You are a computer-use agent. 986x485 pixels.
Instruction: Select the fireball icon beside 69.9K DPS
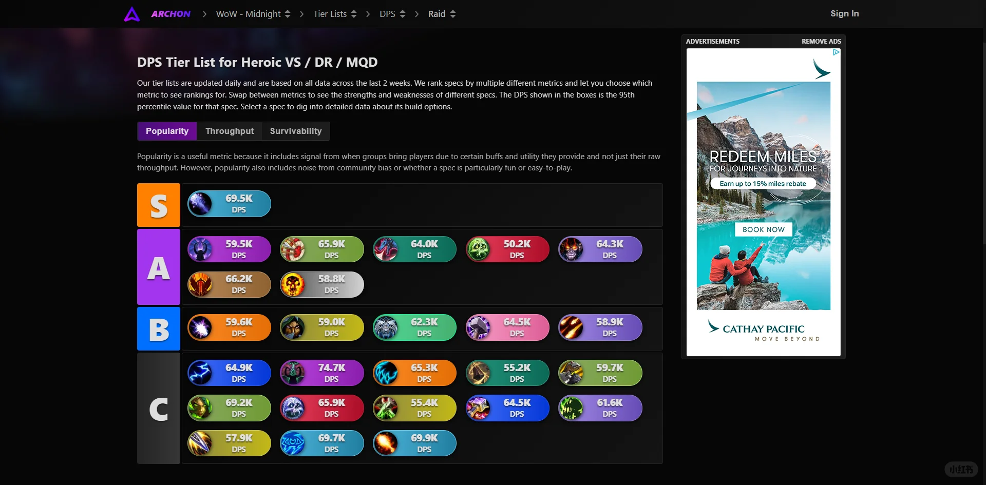pyautogui.click(x=386, y=443)
